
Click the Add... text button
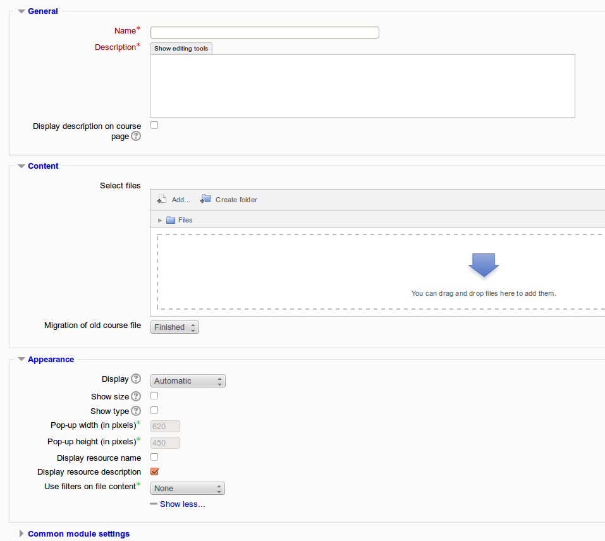click(x=181, y=200)
